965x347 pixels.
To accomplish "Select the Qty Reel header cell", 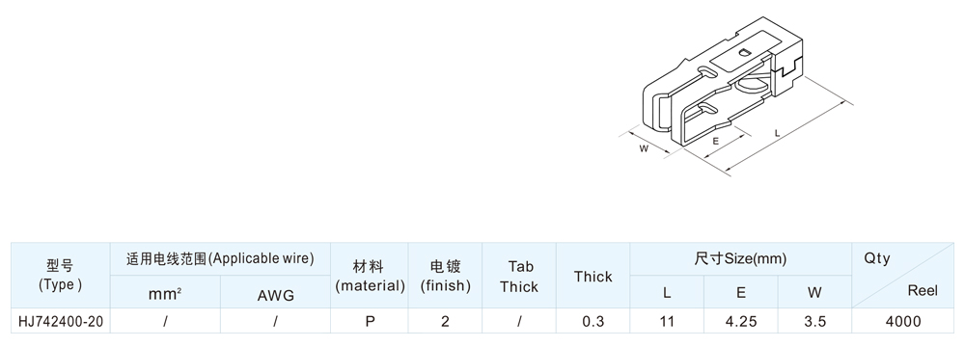I will tap(902, 275).
